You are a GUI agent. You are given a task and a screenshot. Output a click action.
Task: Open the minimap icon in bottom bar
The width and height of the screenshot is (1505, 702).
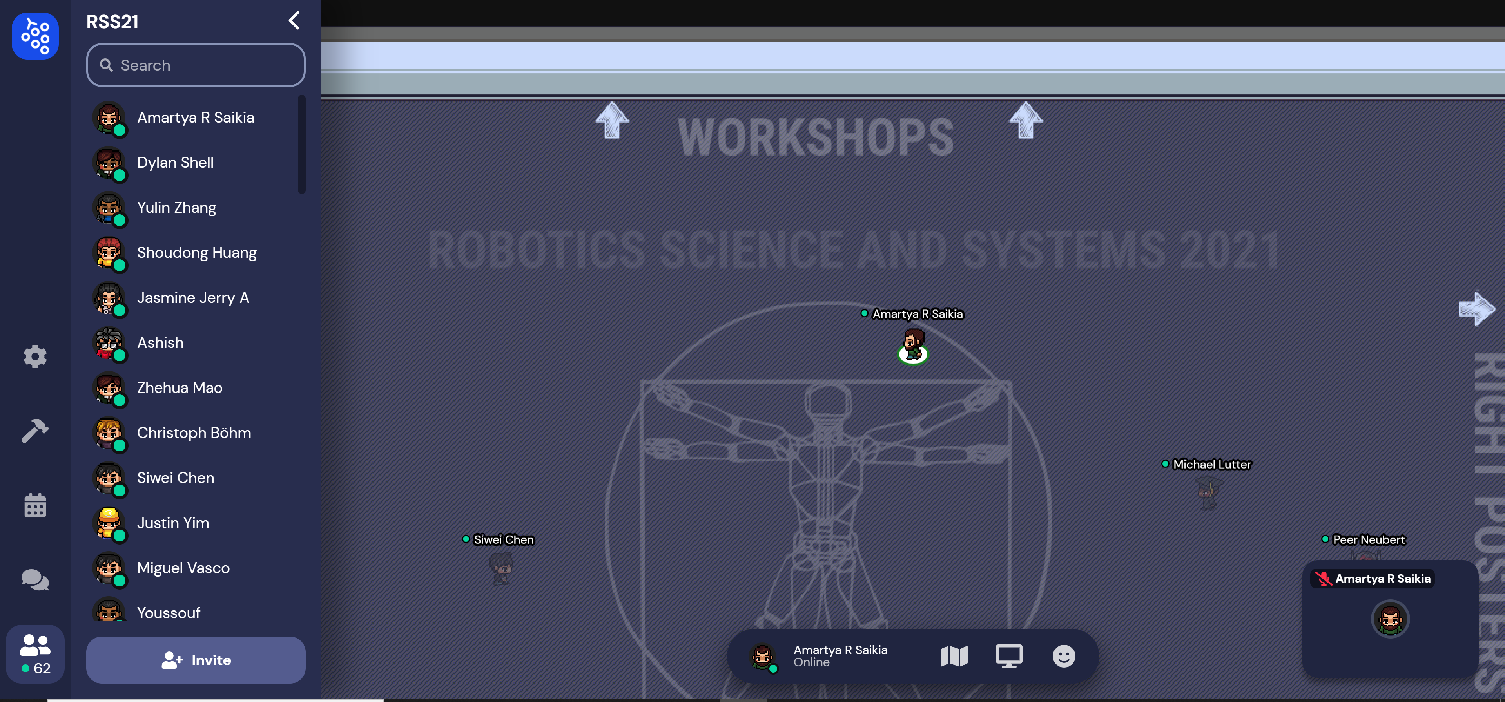(x=954, y=656)
